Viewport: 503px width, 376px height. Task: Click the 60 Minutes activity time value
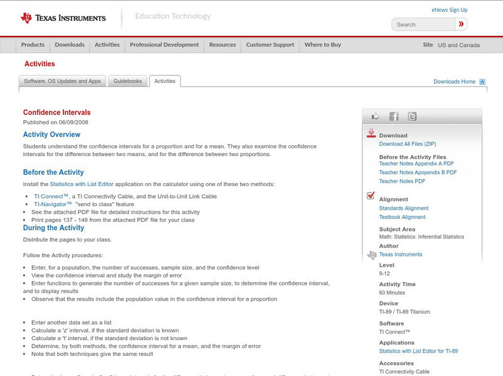click(x=392, y=293)
